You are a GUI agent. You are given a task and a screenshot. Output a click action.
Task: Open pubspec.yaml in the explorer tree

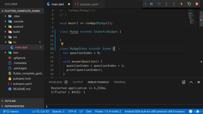22,84
